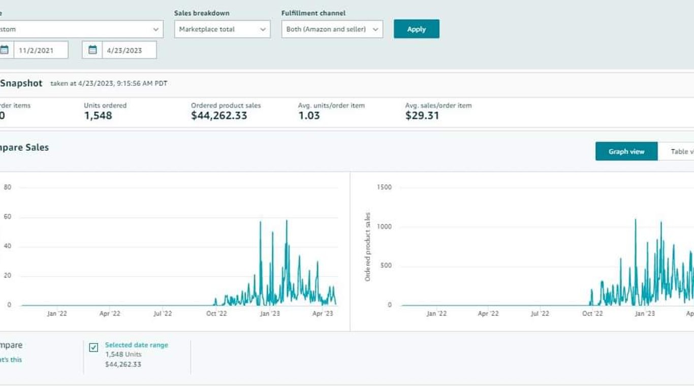Click the Selected date range label link
694x390 pixels.
coord(136,345)
